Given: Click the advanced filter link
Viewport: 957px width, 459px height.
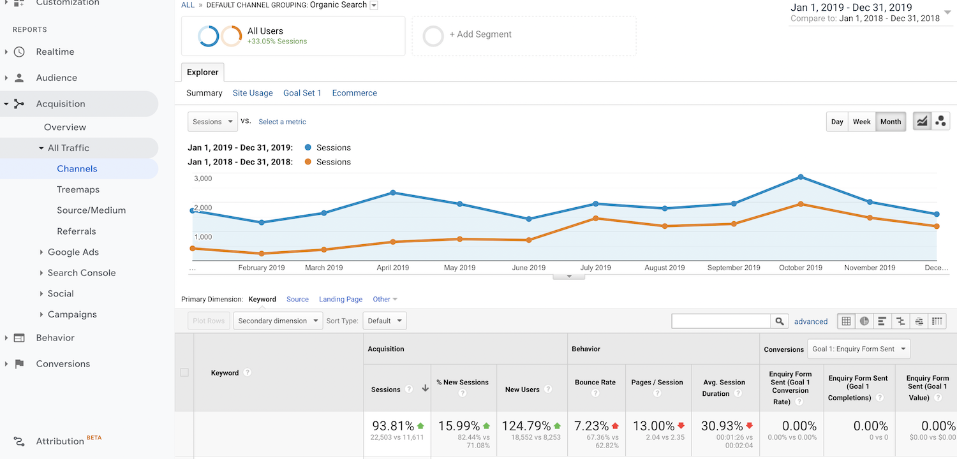Looking at the screenshot, I should click(x=811, y=321).
